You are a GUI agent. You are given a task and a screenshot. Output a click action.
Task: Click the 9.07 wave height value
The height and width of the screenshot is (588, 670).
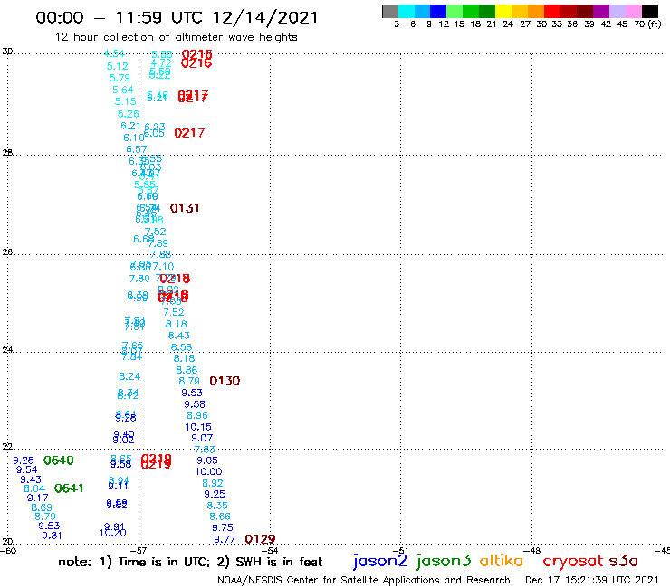(x=202, y=438)
